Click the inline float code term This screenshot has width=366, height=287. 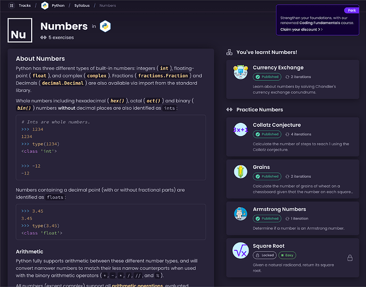tap(39, 76)
